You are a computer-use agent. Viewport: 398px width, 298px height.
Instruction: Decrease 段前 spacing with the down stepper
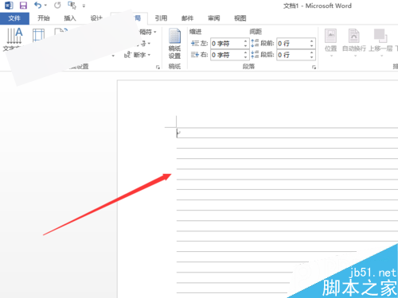(x=312, y=46)
